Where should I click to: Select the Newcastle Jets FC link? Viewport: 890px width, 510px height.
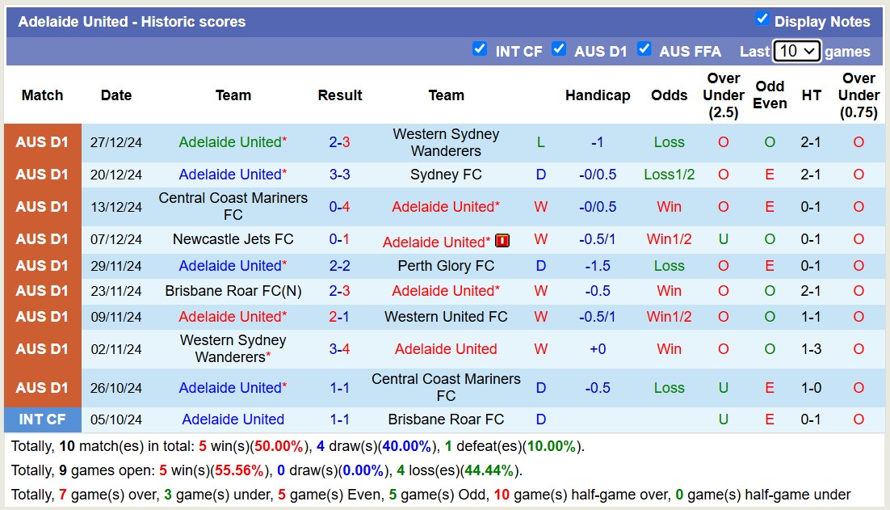point(233,239)
